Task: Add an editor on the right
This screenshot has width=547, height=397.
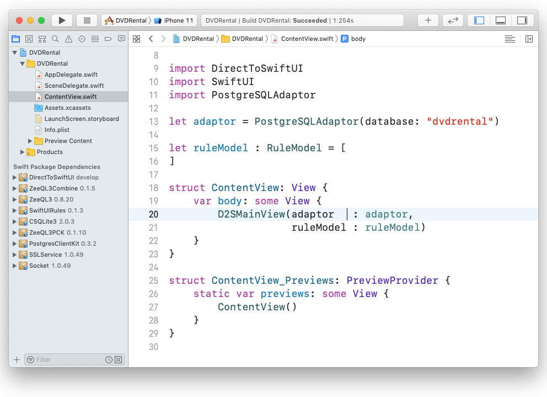Action: click(x=529, y=39)
